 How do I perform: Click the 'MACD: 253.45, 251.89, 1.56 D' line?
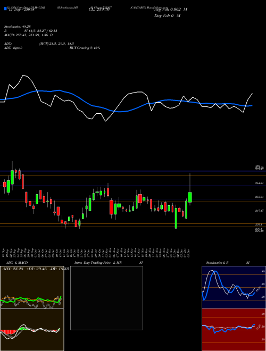click(28, 35)
